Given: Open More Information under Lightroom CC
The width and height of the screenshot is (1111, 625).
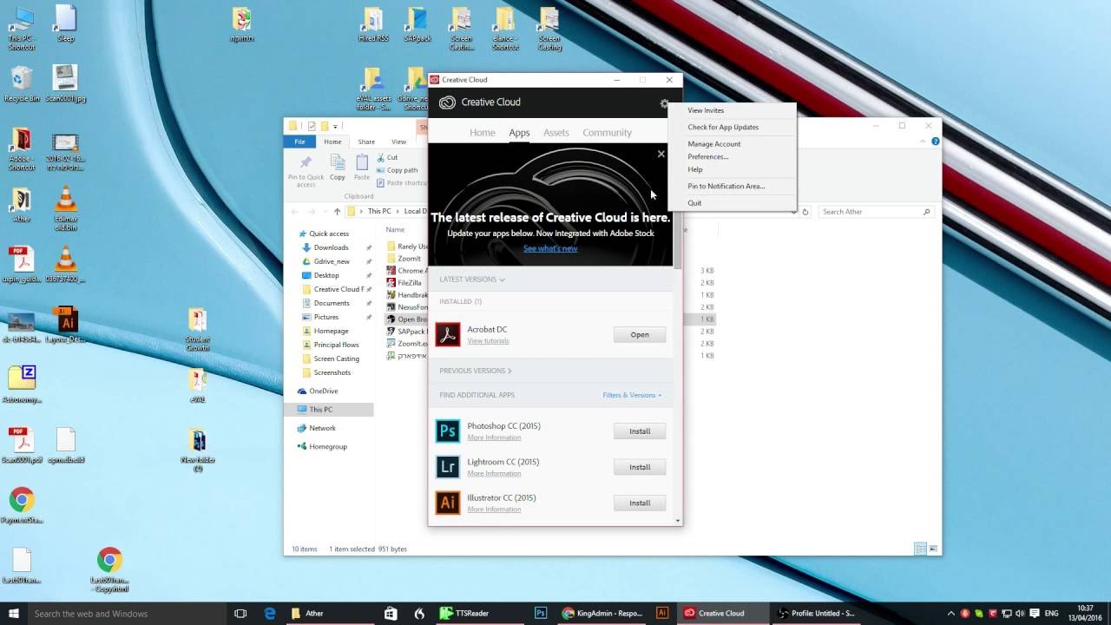Looking at the screenshot, I should tap(494, 473).
